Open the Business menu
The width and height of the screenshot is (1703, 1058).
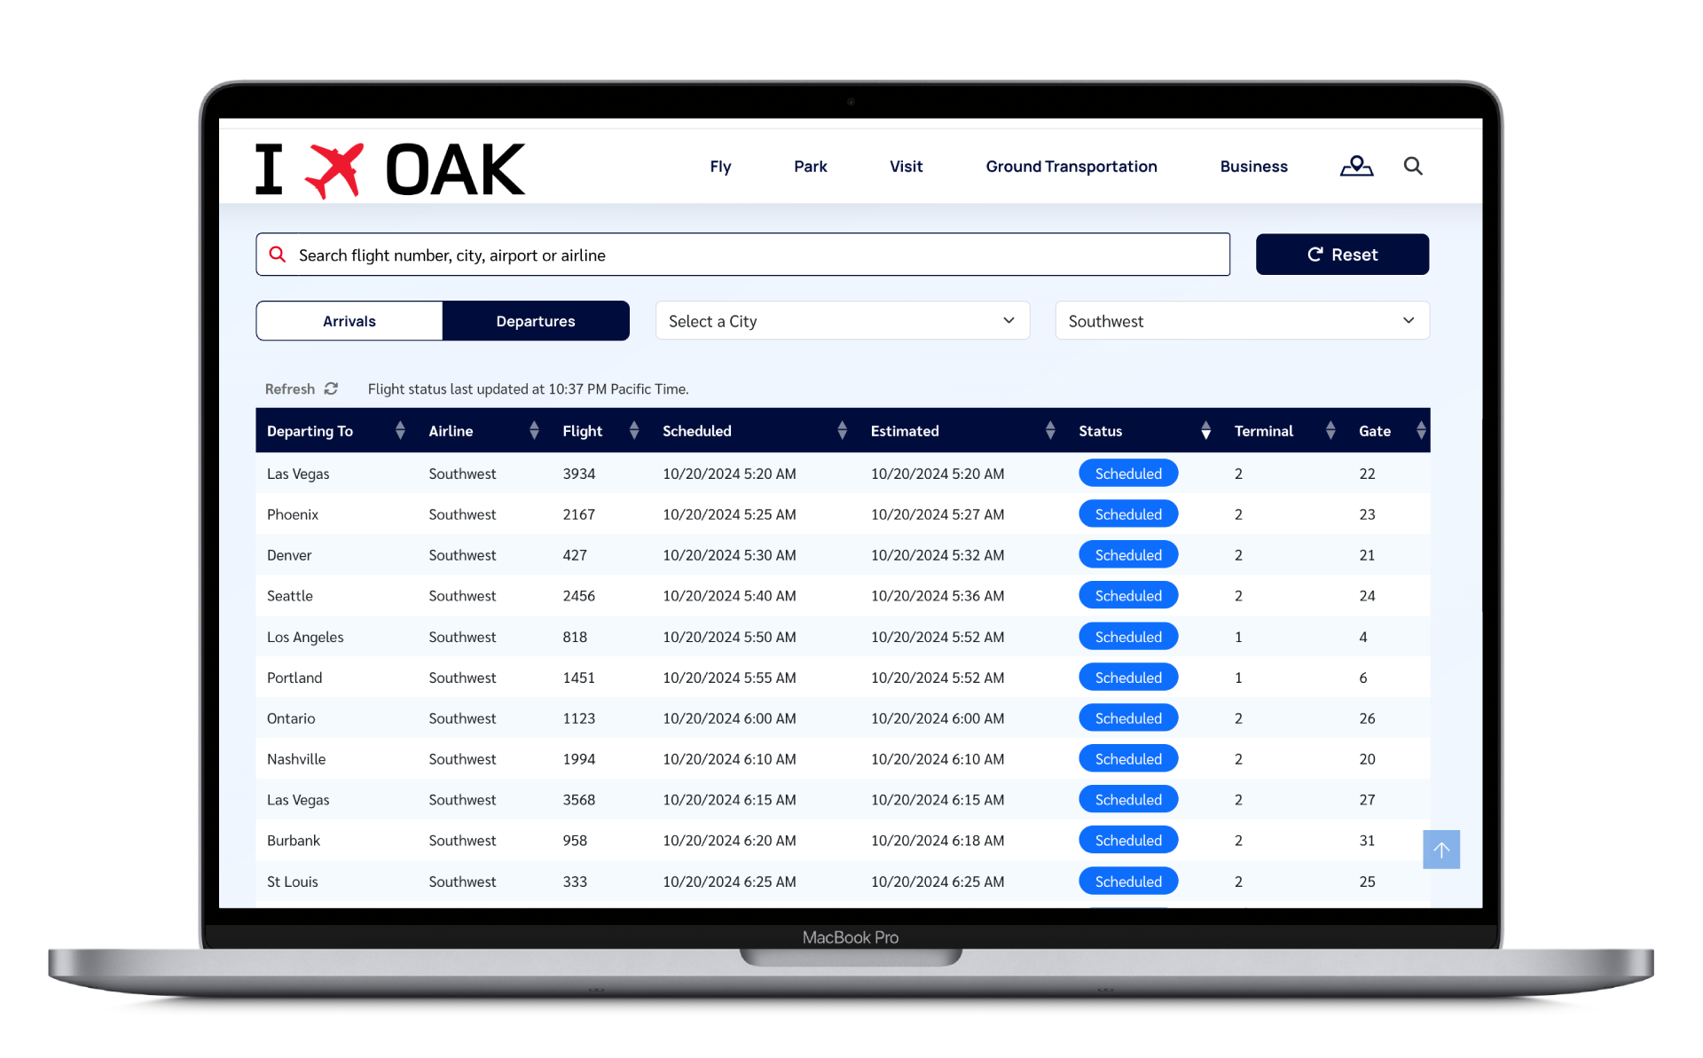(1253, 167)
